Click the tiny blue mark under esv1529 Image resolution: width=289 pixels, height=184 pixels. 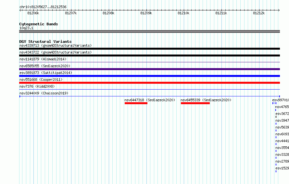pos(276,171)
